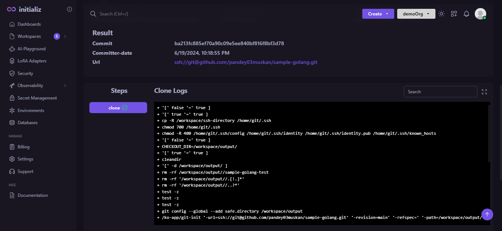The width and height of the screenshot is (502, 231).
Task: Click the scroll-to-top arrow button
Action: click(x=487, y=214)
